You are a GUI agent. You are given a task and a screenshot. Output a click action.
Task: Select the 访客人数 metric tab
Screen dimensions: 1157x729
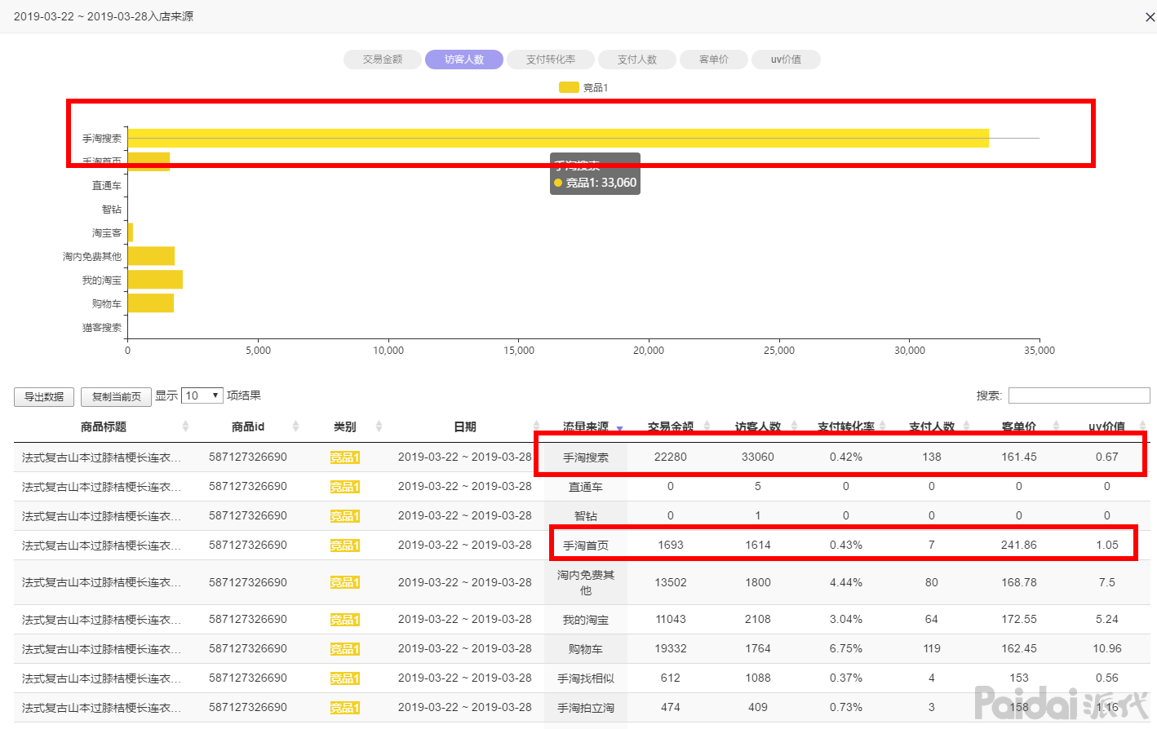coord(464,60)
